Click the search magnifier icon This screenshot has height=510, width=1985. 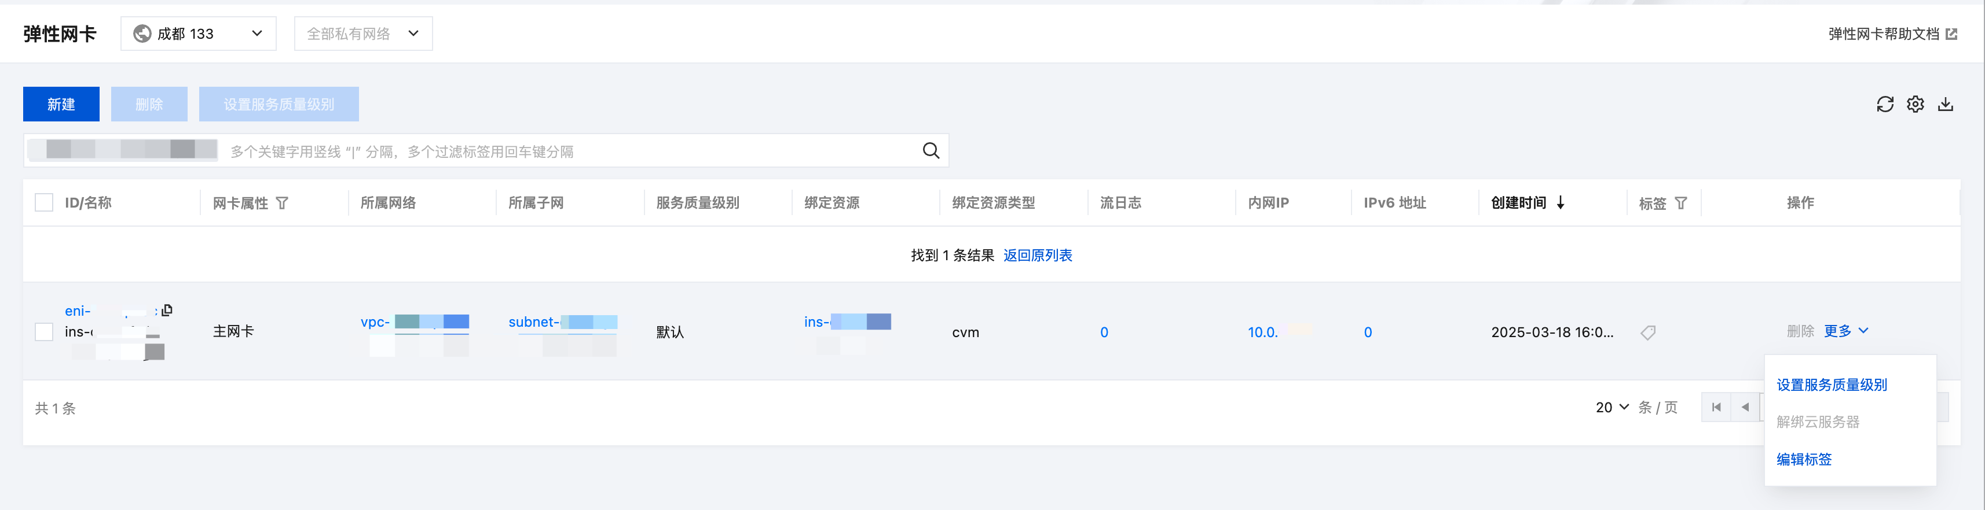coord(931,151)
